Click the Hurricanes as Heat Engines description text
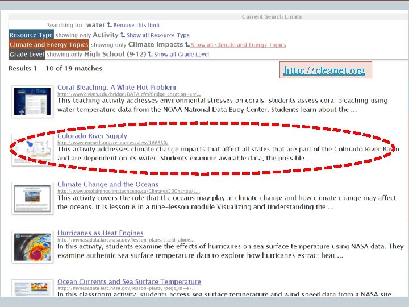Screen dimensions: 409x307 (x=231, y=251)
